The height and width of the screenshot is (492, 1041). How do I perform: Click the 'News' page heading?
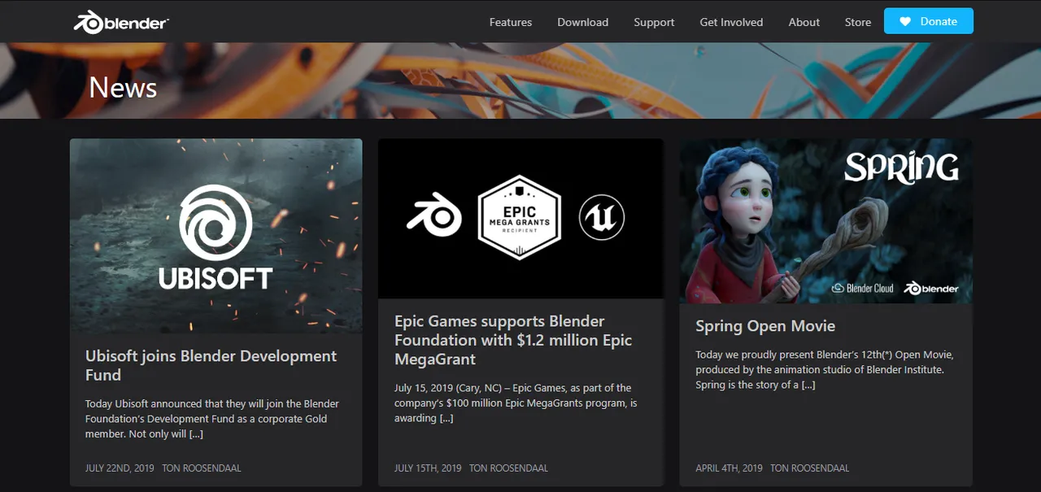(123, 87)
